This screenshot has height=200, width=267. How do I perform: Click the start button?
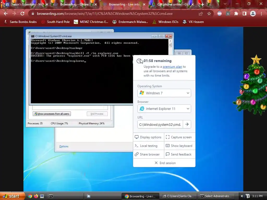click(x=12, y=196)
